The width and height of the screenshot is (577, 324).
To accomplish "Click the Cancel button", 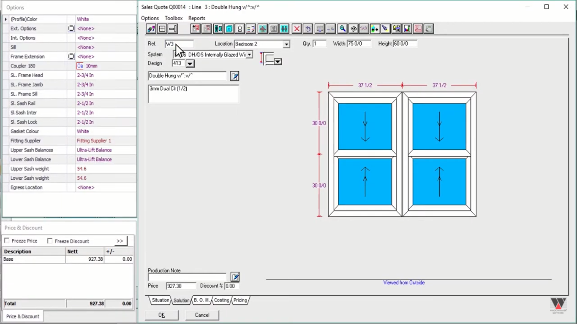I will [202, 315].
